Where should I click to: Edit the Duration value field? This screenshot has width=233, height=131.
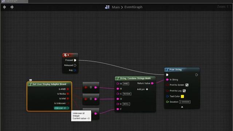[x=185, y=102]
